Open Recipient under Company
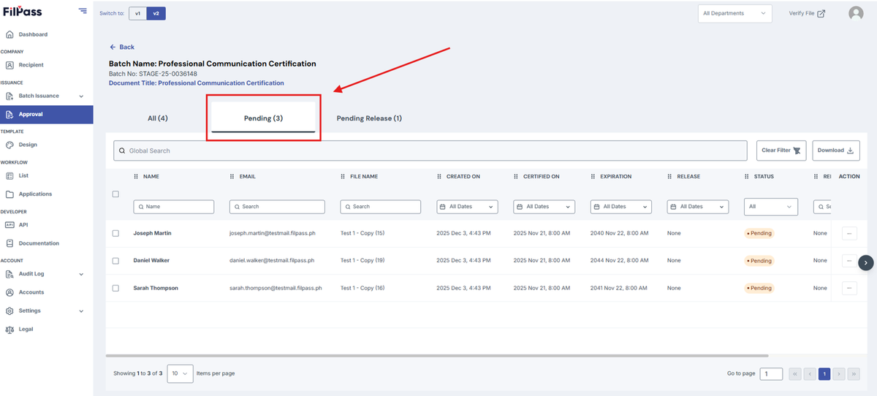The image size is (877, 396). point(31,65)
